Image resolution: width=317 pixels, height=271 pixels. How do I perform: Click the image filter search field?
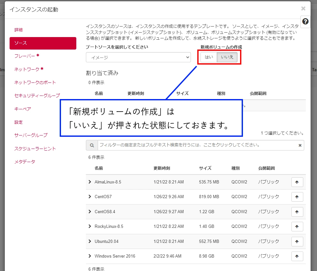198,145
